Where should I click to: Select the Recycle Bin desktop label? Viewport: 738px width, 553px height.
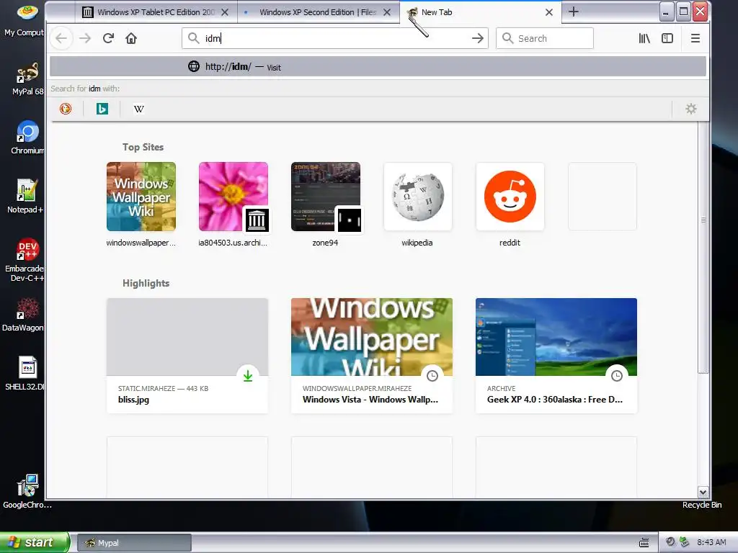(702, 505)
